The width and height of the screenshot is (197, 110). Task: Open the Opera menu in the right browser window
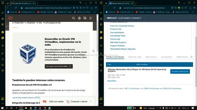click(x=101, y=3)
